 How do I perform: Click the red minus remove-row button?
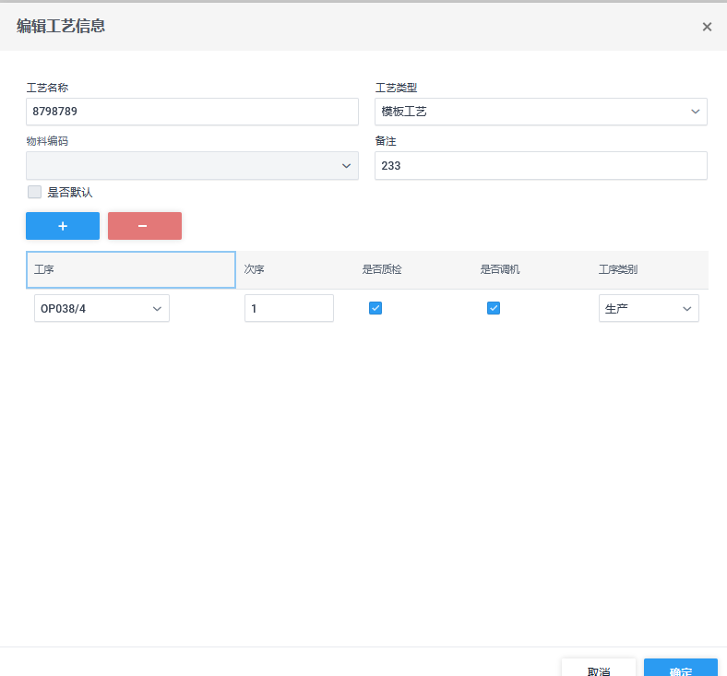pyautogui.click(x=144, y=226)
